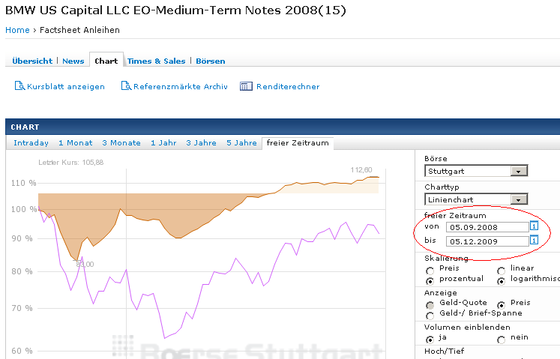Open the Kursblatt anzeigen document icon
Screen dimensions: 560x359
point(20,86)
